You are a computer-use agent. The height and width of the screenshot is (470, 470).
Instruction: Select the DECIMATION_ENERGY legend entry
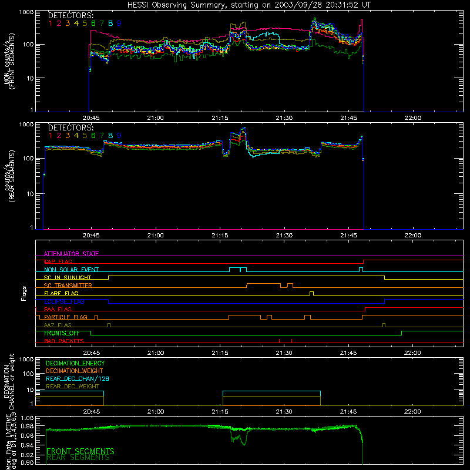pyautogui.click(x=75, y=363)
